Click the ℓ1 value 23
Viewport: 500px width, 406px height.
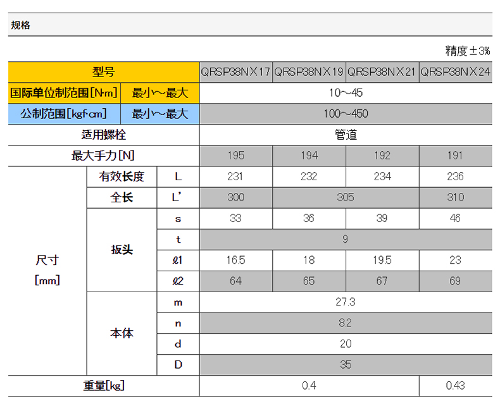[455, 260]
